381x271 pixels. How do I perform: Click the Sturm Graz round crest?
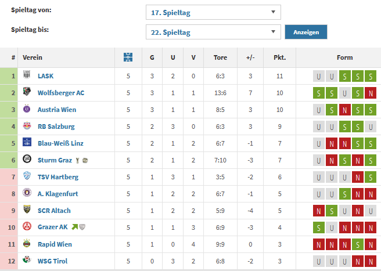(27, 159)
